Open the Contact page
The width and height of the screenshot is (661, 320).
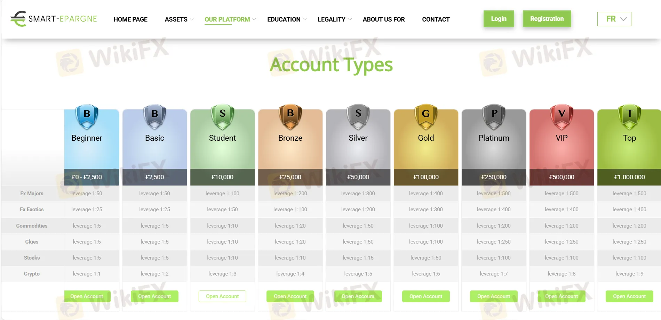436,19
